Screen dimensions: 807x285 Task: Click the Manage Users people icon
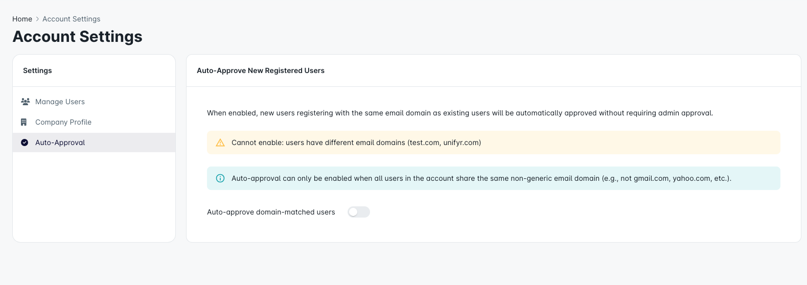(25, 102)
